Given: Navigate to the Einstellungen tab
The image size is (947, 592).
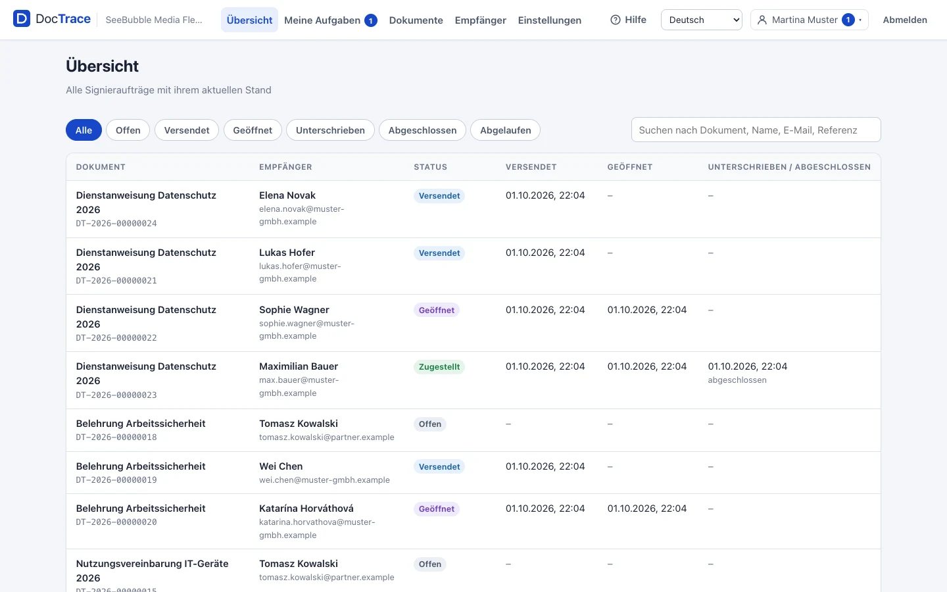Looking at the screenshot, I should (549, 20).
